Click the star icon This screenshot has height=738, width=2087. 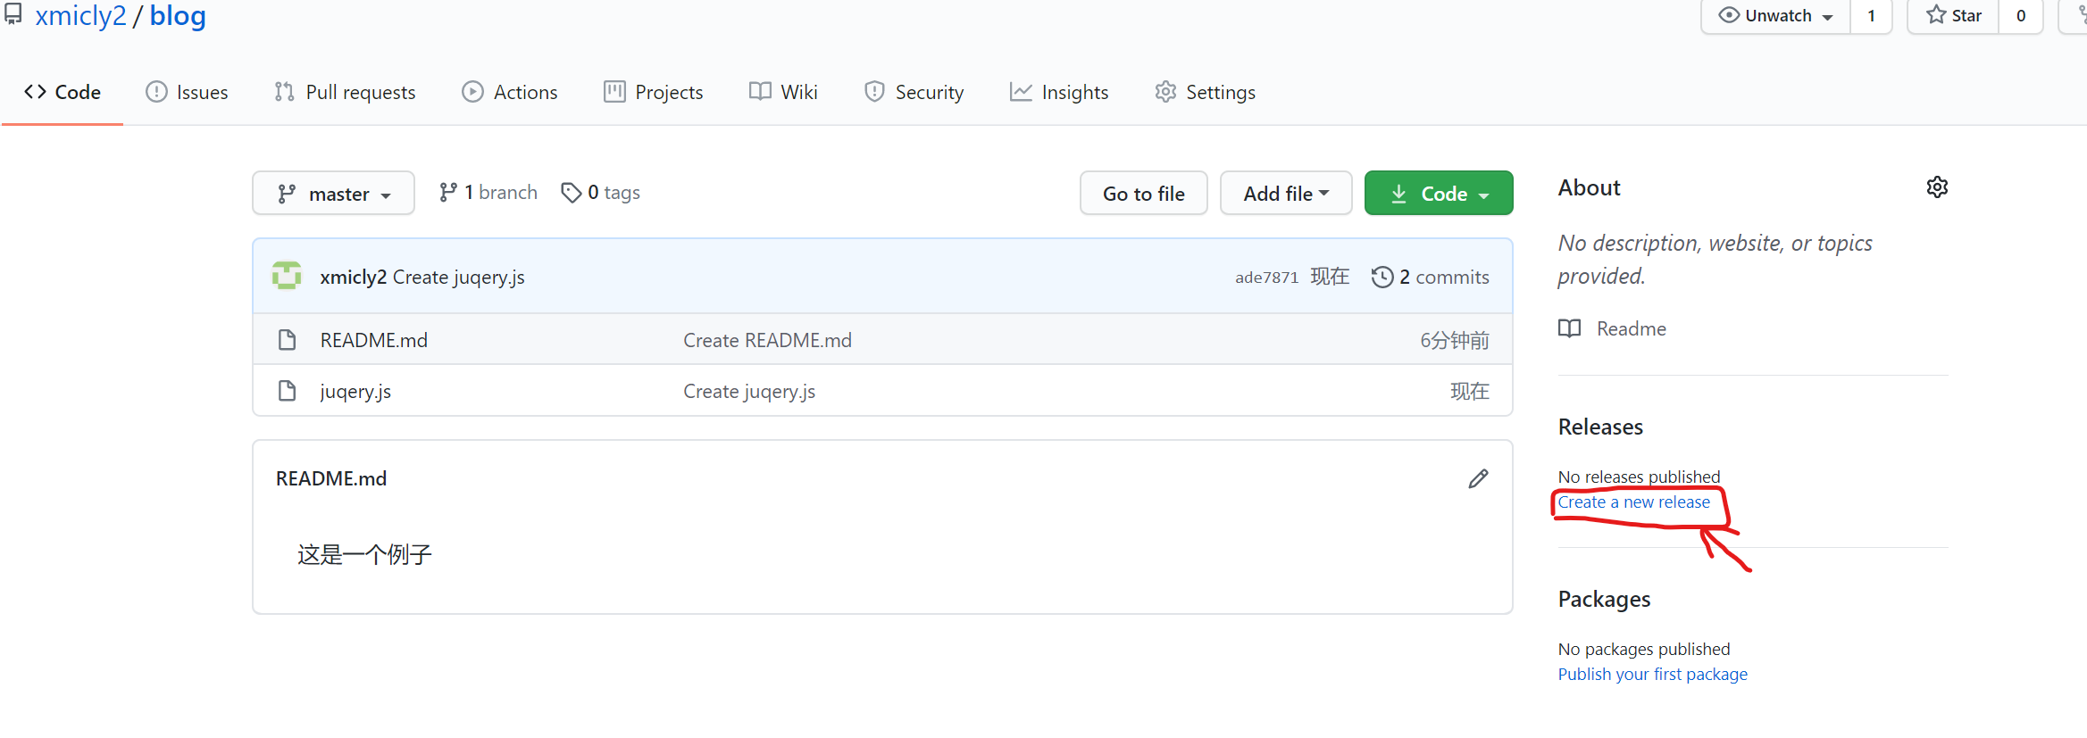pos(1936,14)
